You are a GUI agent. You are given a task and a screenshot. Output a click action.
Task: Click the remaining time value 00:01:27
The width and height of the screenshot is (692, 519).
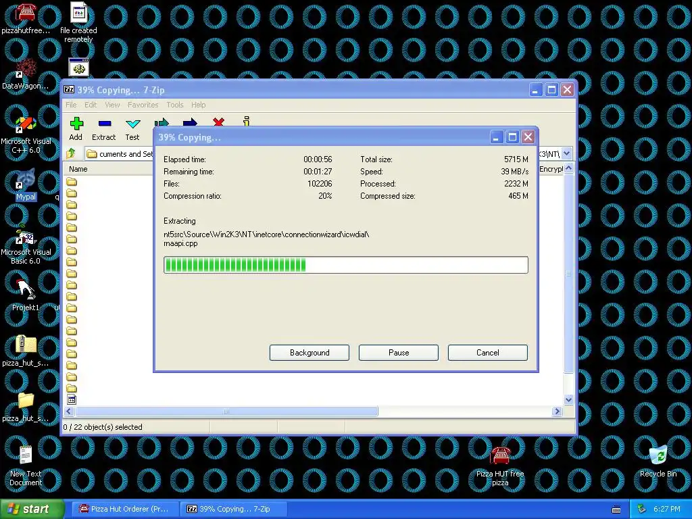(318, 171)
